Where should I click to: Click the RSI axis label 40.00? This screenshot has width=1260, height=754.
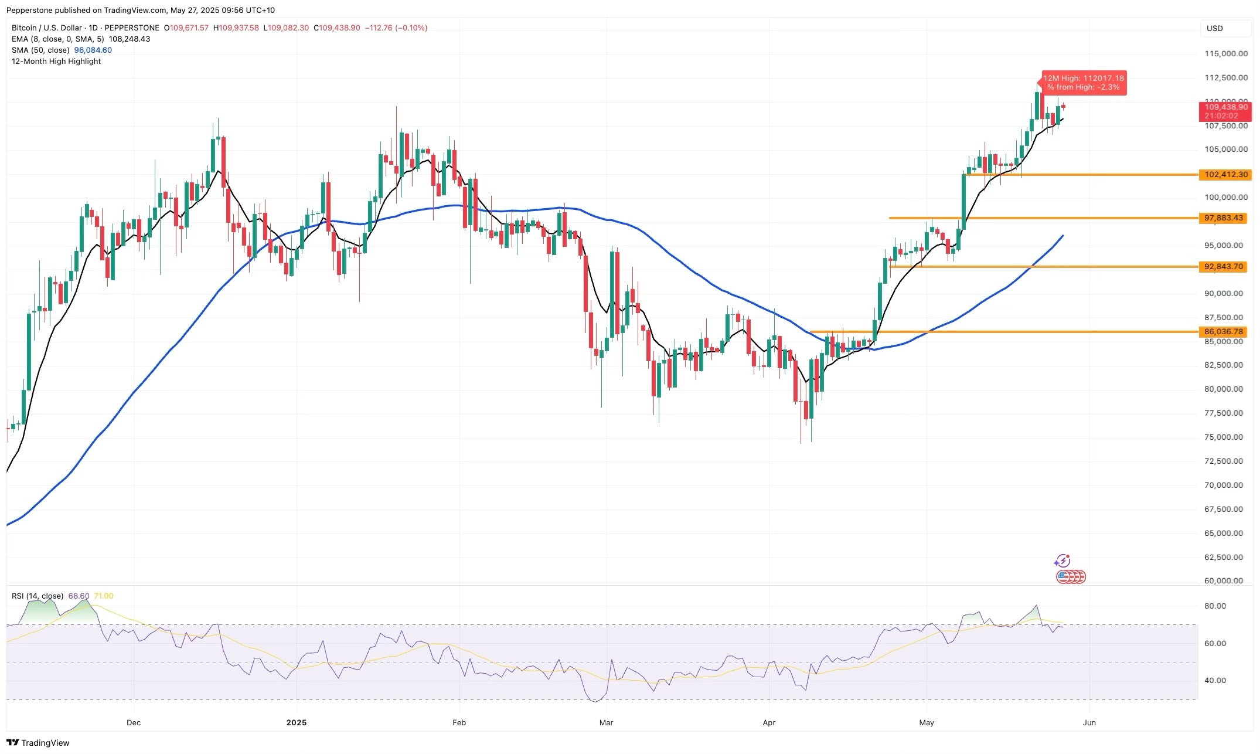pyautogui.click(x=1215, y=681)
